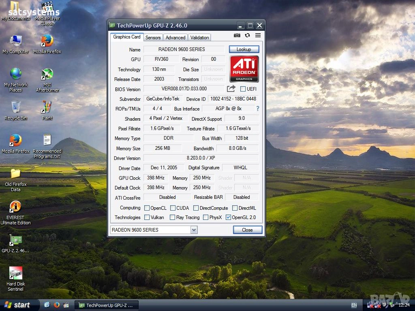Image resolution: width=415 pixels, height=311 pixels.
Task: Open the EVEREST Ultimate Edition shortcut
Action: (x=15, y=207)
